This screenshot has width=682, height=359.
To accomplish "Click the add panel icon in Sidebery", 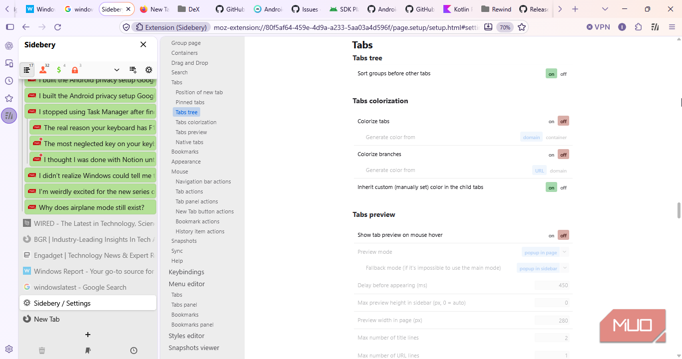I will [133, 70].
